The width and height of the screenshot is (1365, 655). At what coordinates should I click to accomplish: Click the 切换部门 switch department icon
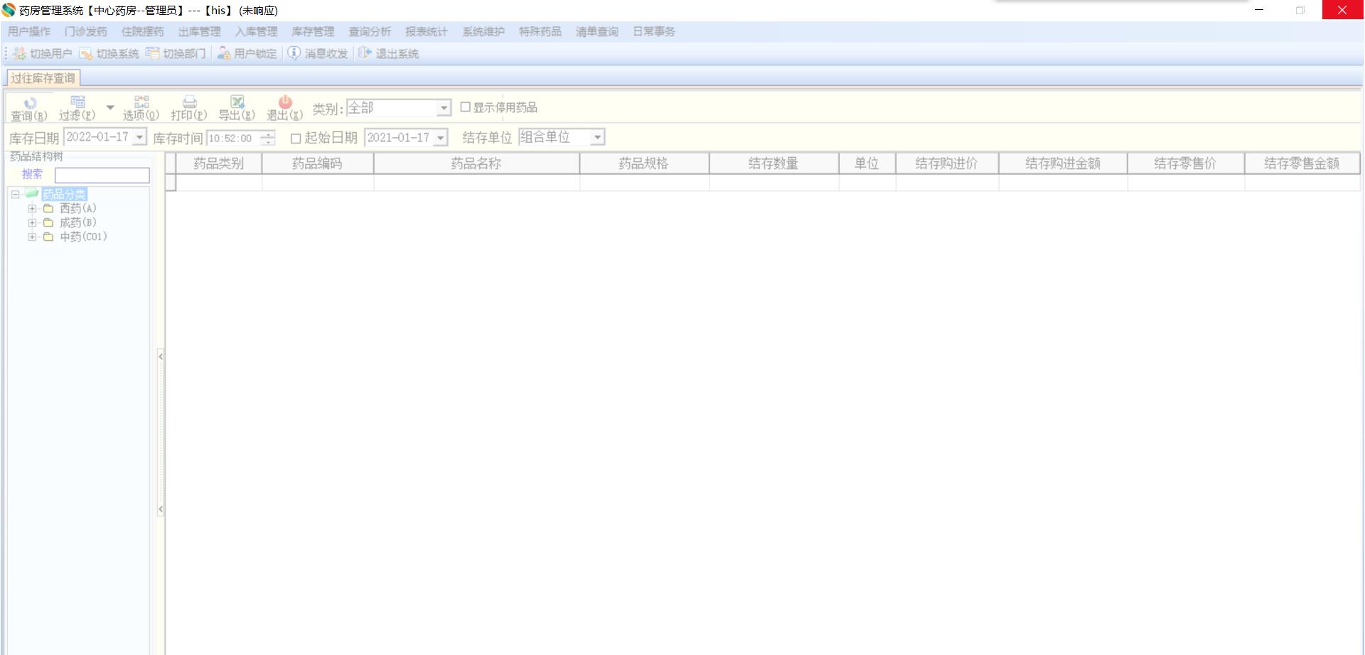tap(153, 53)
